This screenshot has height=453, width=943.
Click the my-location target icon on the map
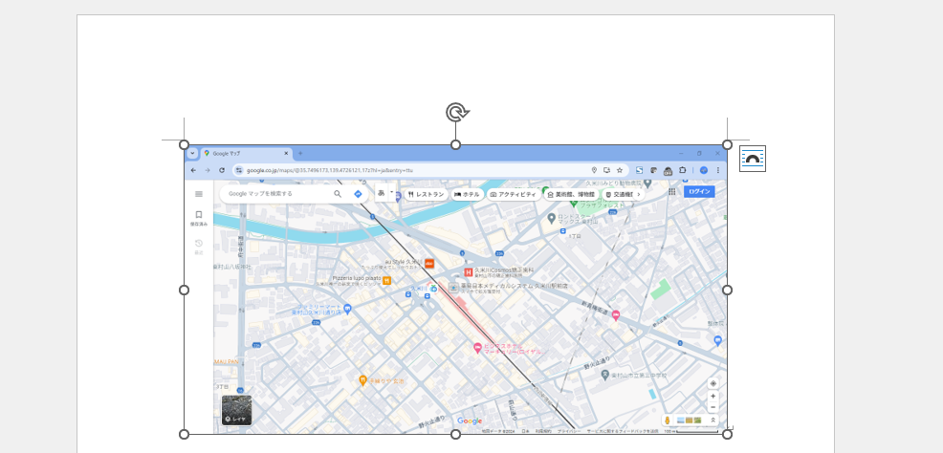[713, 383]
